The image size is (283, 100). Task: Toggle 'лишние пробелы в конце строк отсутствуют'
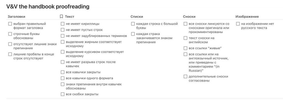click(x=10, y=54)
